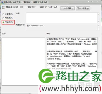Screen dimensions: 102x94
Task: Click the comment box scroll down arrow
Action: [98, 21]
